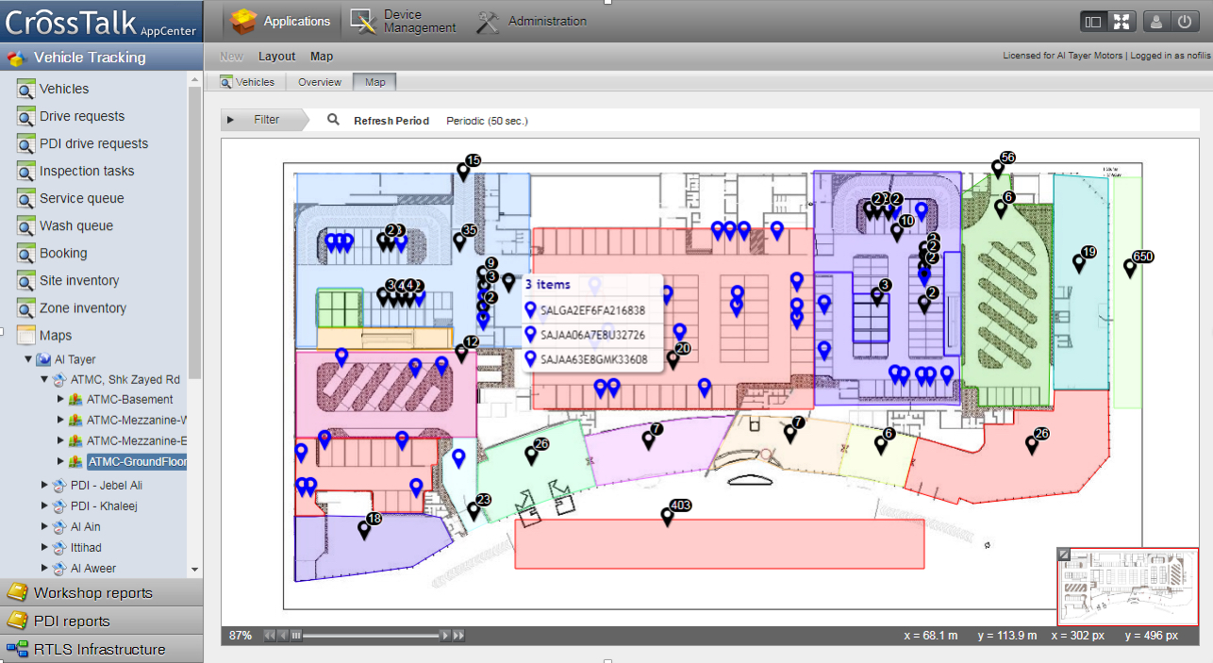This screenshot has height=663, width=1213.
Task: Click the power logout icon
Action: click(1184, 21)
